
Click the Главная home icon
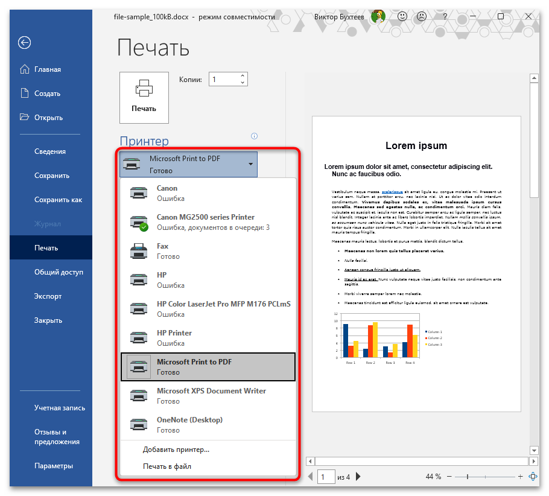25,69
